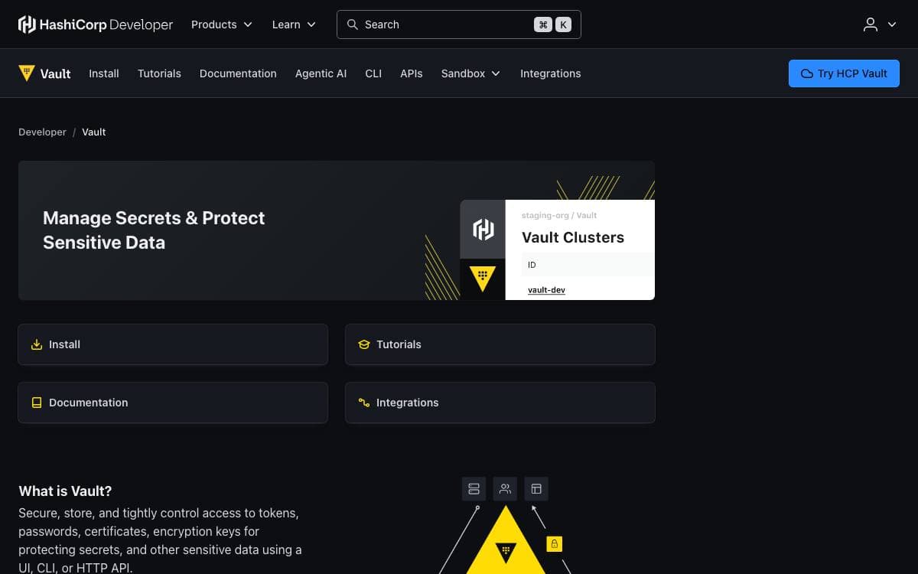The height and width of the screenshot is (574, 918).
Task: Click the HashiCorp logo in hero image
Action: tap(483, 229)
